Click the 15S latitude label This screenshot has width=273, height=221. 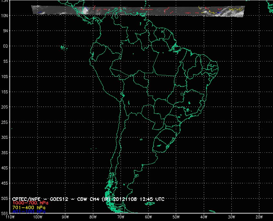[x=5, y=92]
